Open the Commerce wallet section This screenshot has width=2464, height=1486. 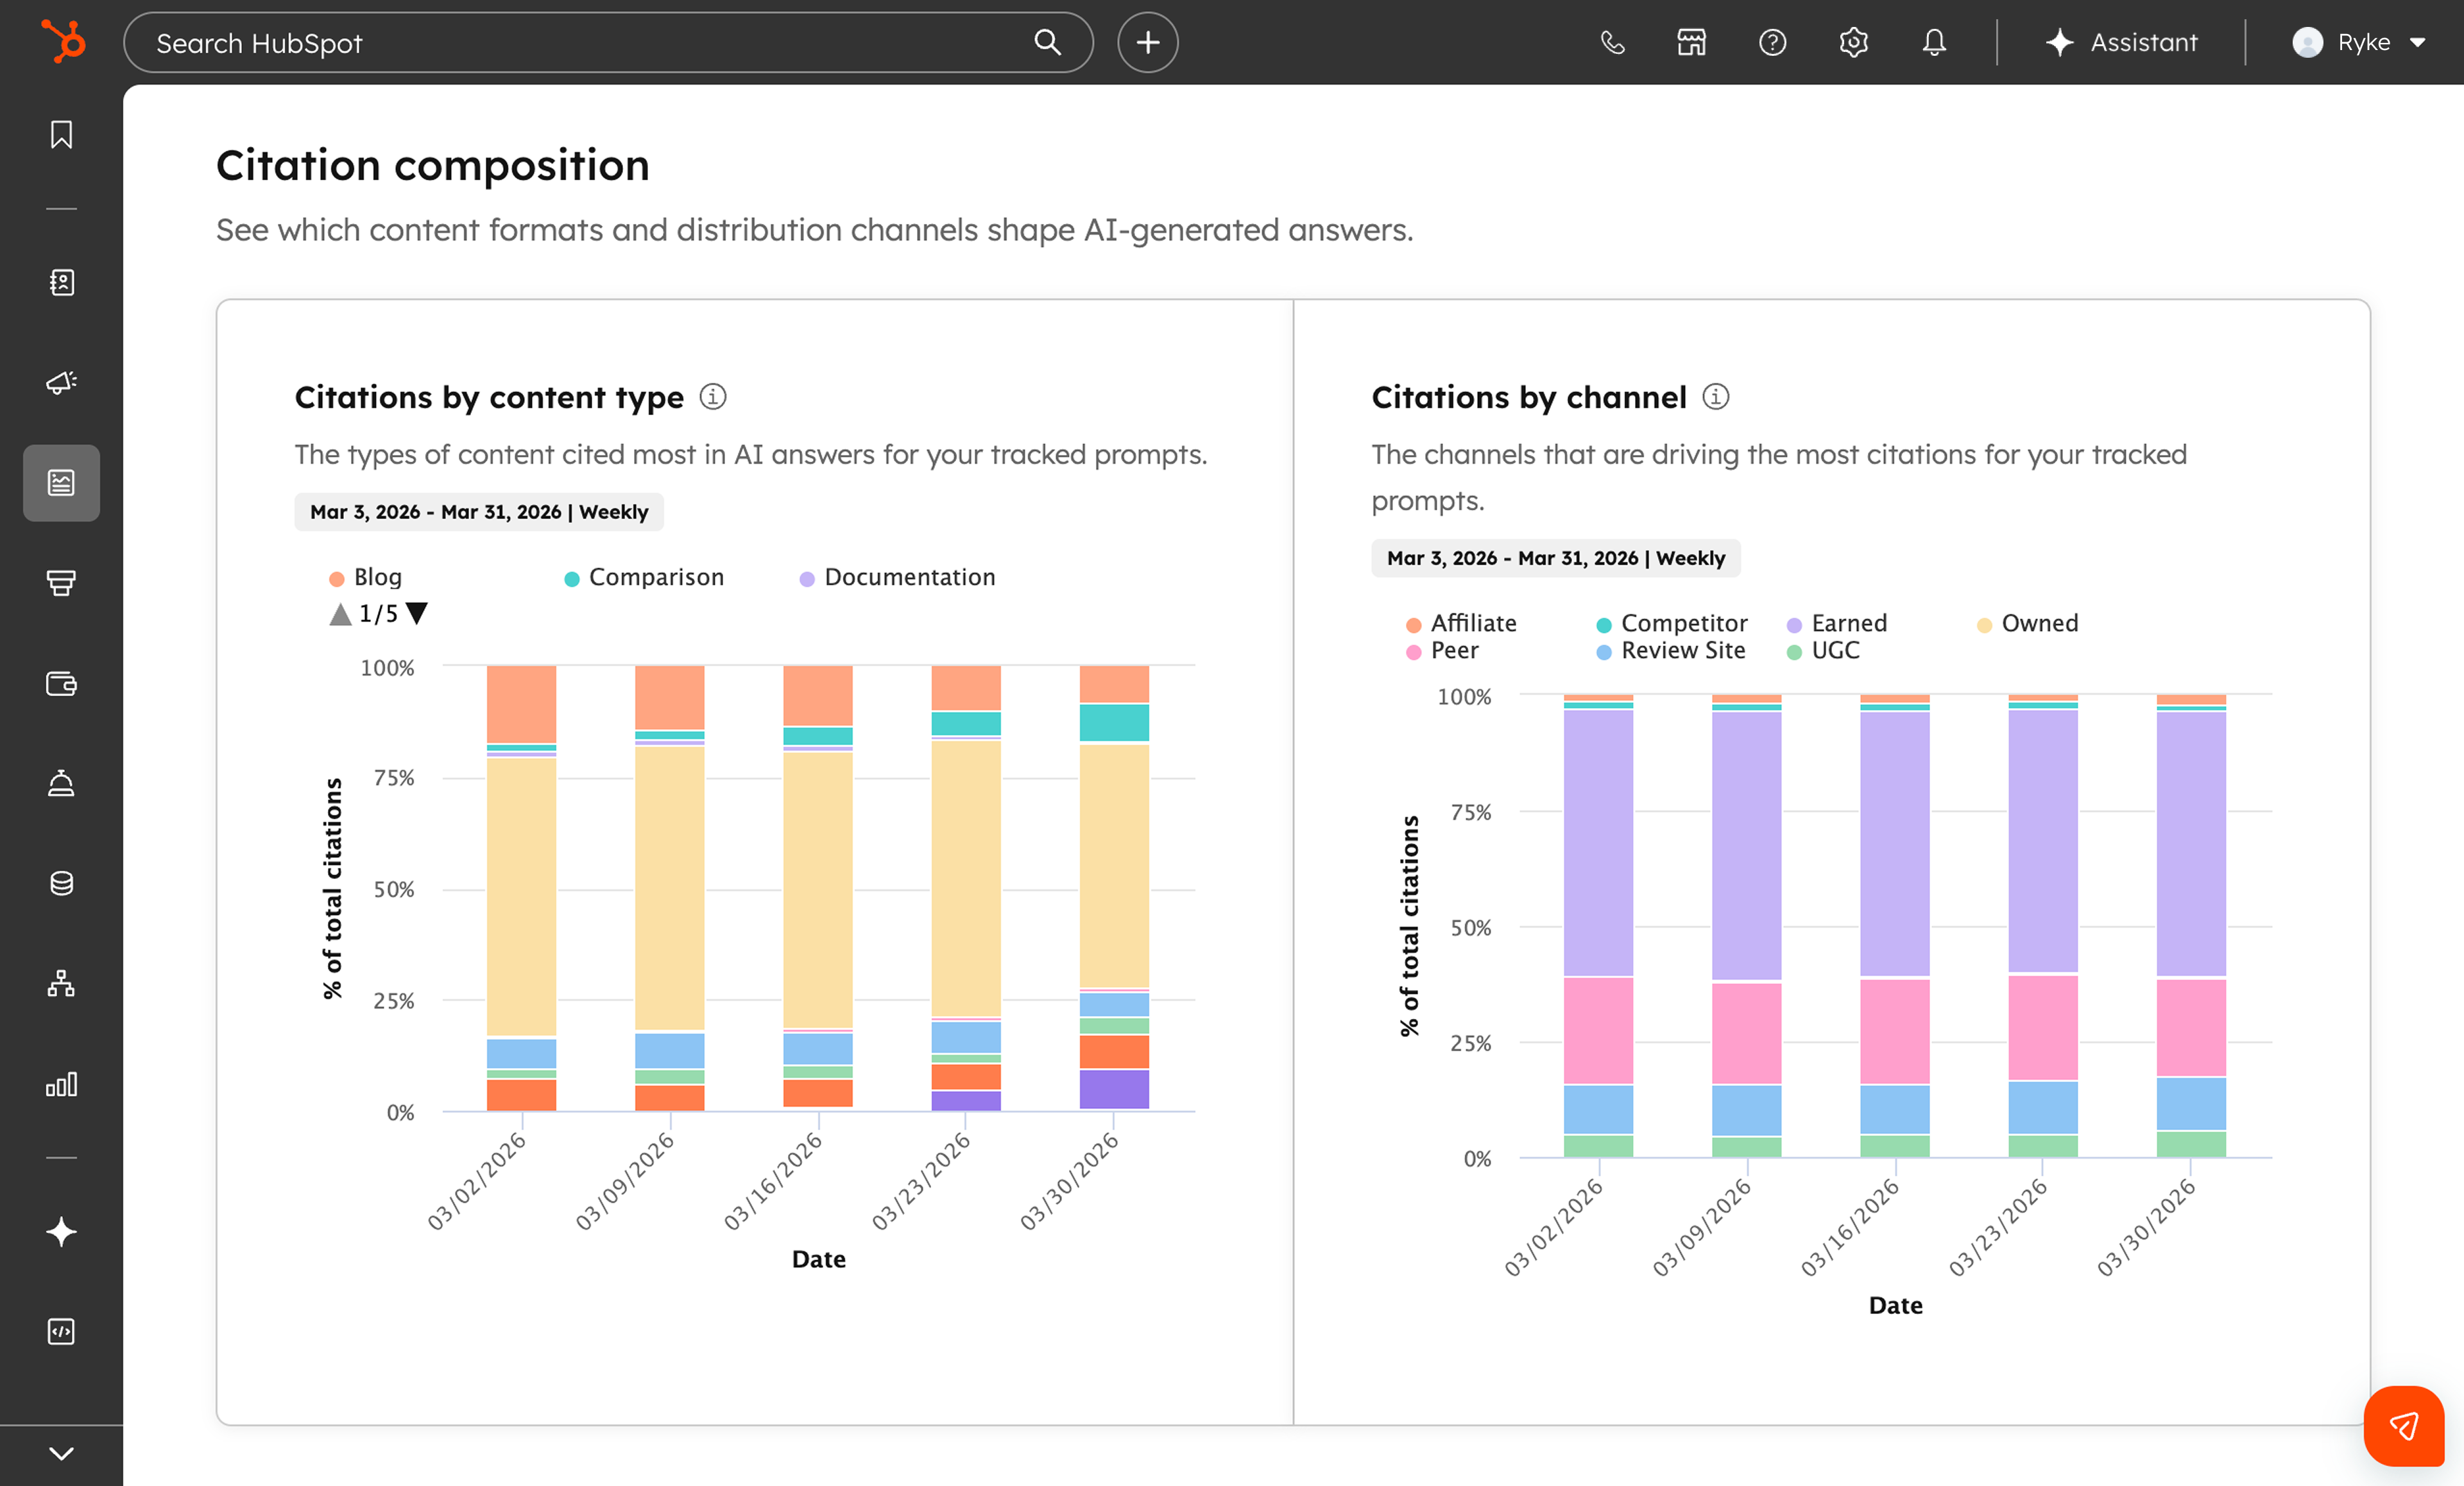[60, 684]
